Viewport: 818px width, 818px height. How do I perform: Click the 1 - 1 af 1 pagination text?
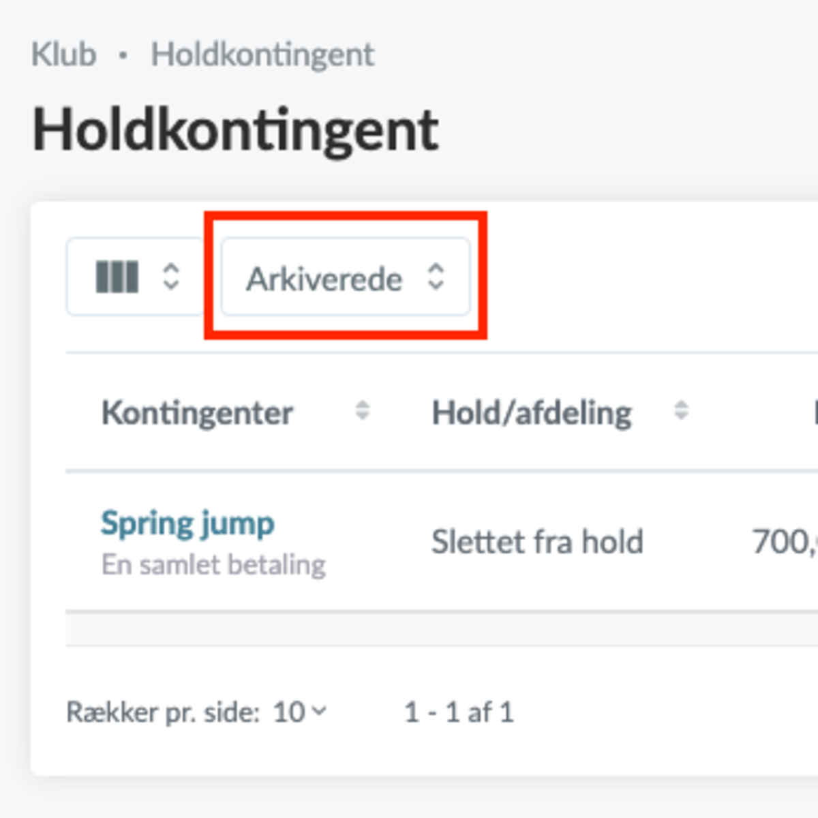459,712
